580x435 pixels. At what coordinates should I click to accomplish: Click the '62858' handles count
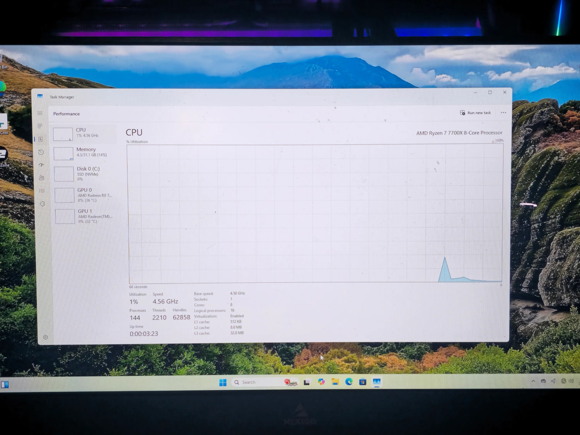(x=182, y=317)
